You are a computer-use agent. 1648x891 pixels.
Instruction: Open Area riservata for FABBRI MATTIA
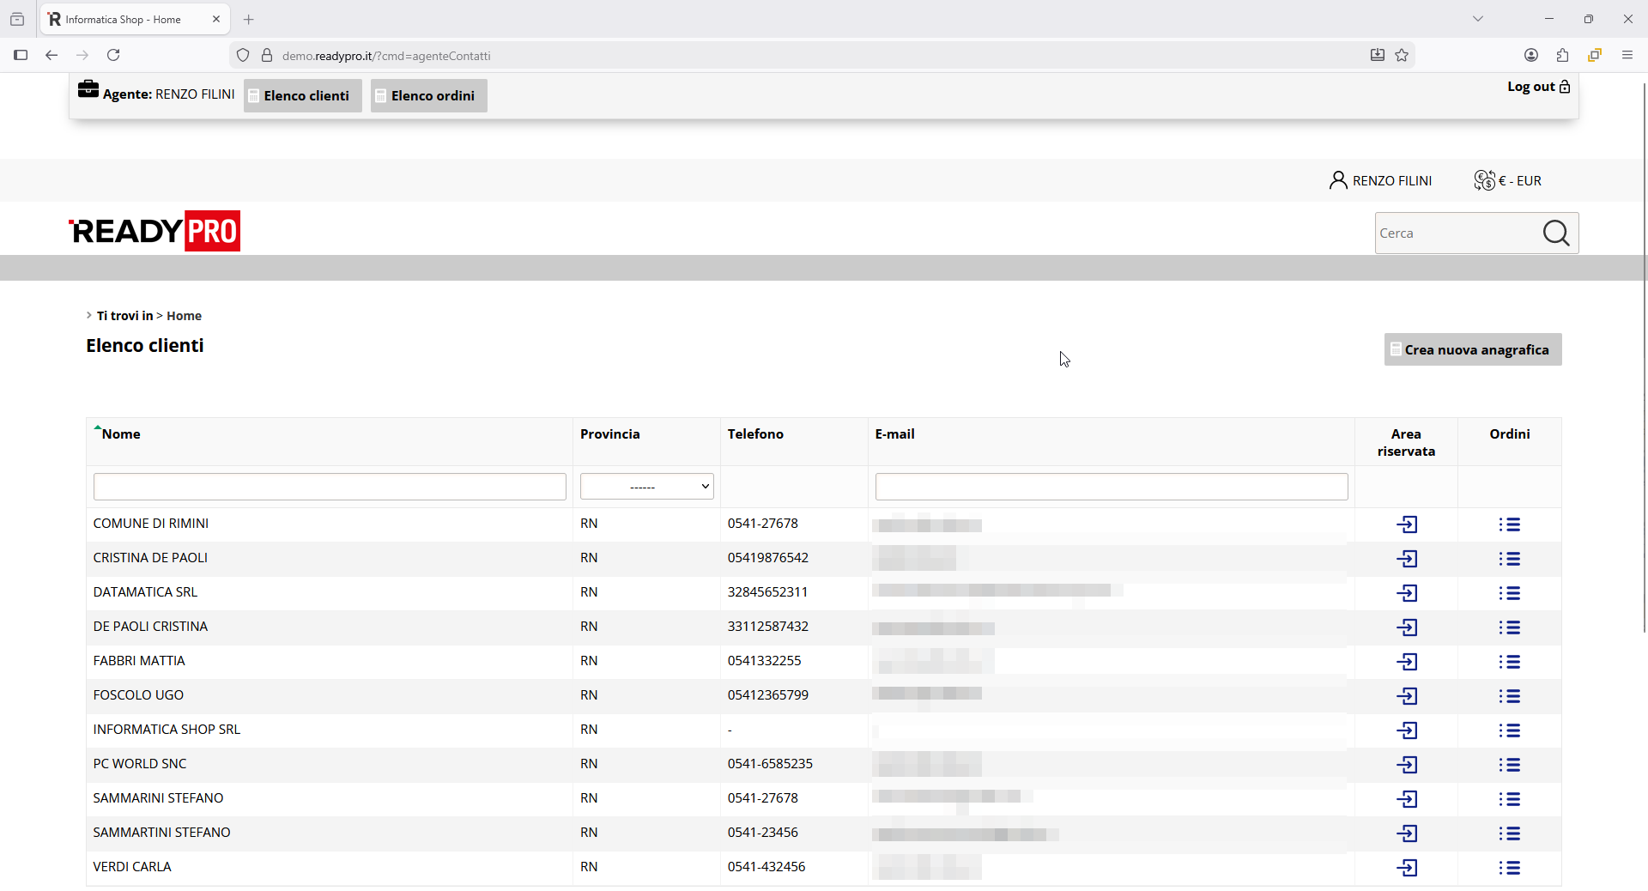point(1407,662)
